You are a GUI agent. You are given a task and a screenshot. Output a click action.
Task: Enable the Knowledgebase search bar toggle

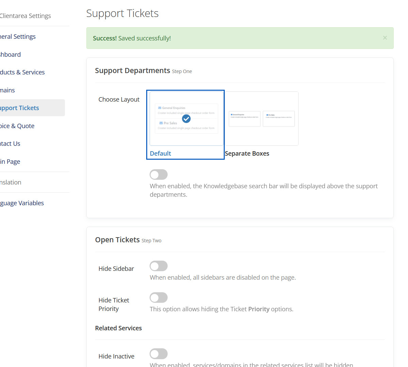pos(159,175)
